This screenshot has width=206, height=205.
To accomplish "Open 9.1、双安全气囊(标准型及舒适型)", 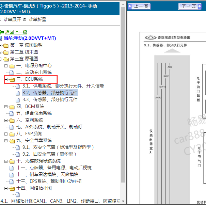I will click(x=58, y=147).
